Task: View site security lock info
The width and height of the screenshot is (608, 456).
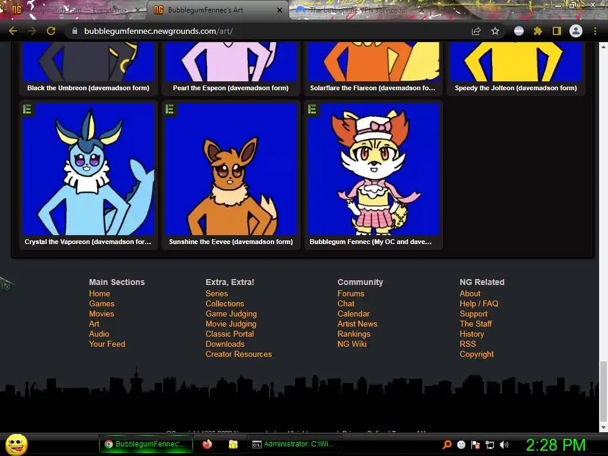Action: click(x=75, y=31)
